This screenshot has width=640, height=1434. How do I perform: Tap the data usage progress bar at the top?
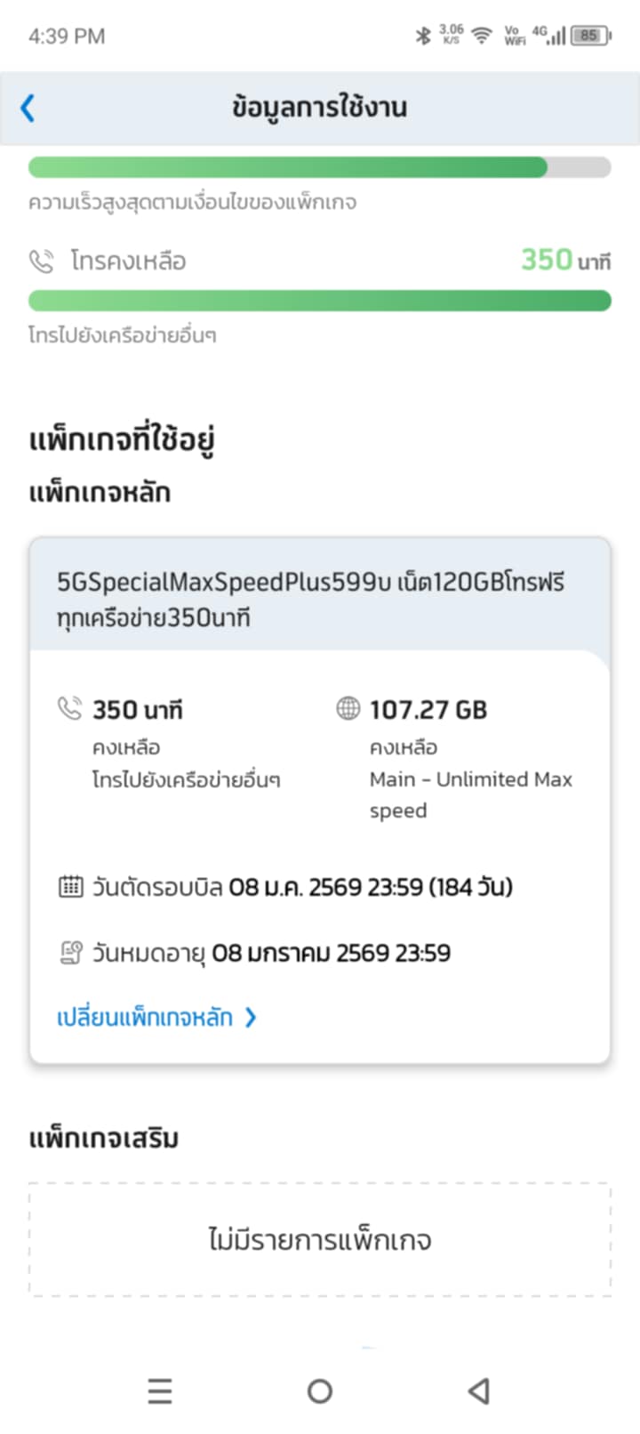point(320,167)
